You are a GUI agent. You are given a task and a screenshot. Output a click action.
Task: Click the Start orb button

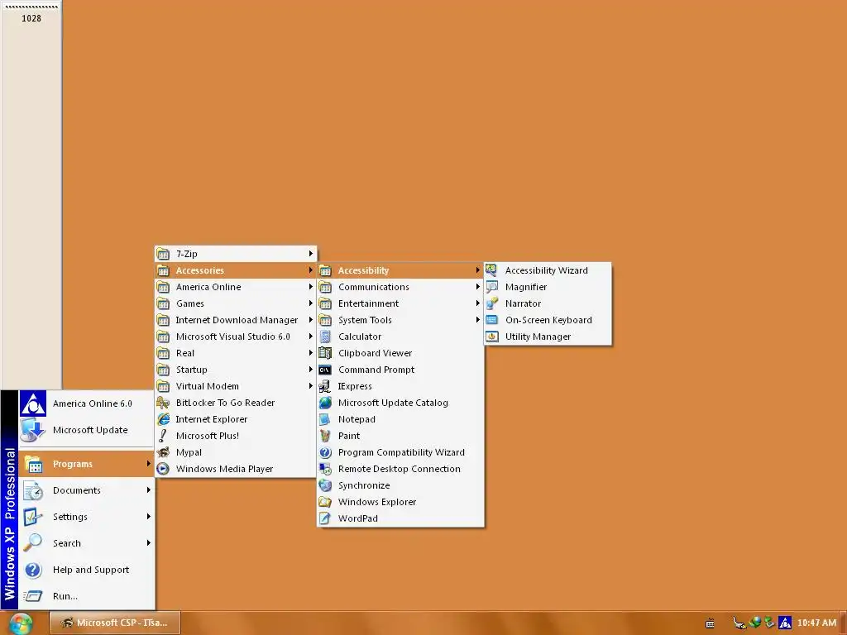tap(21, 623)
